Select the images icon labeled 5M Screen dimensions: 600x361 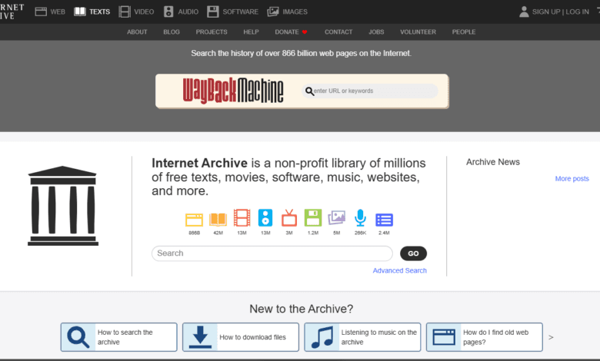tap(336, 218)
